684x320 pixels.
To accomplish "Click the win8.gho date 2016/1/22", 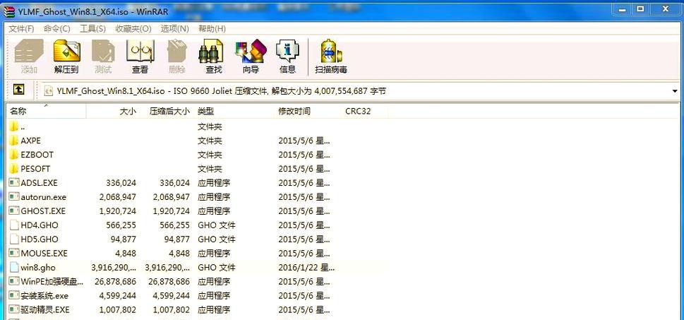I will [306, 268].
